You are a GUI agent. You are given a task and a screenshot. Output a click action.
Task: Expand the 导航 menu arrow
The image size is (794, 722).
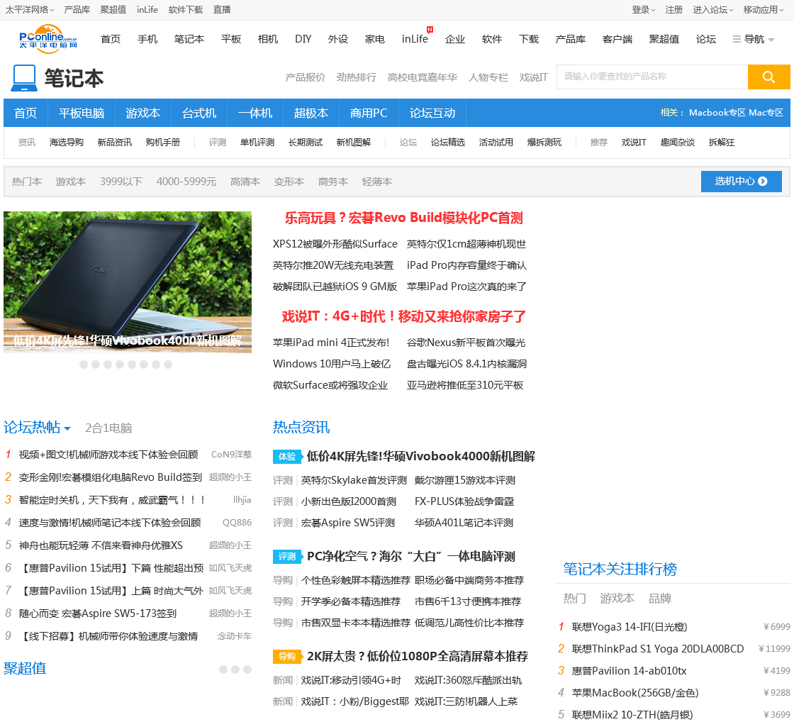[x=771, y=40]
